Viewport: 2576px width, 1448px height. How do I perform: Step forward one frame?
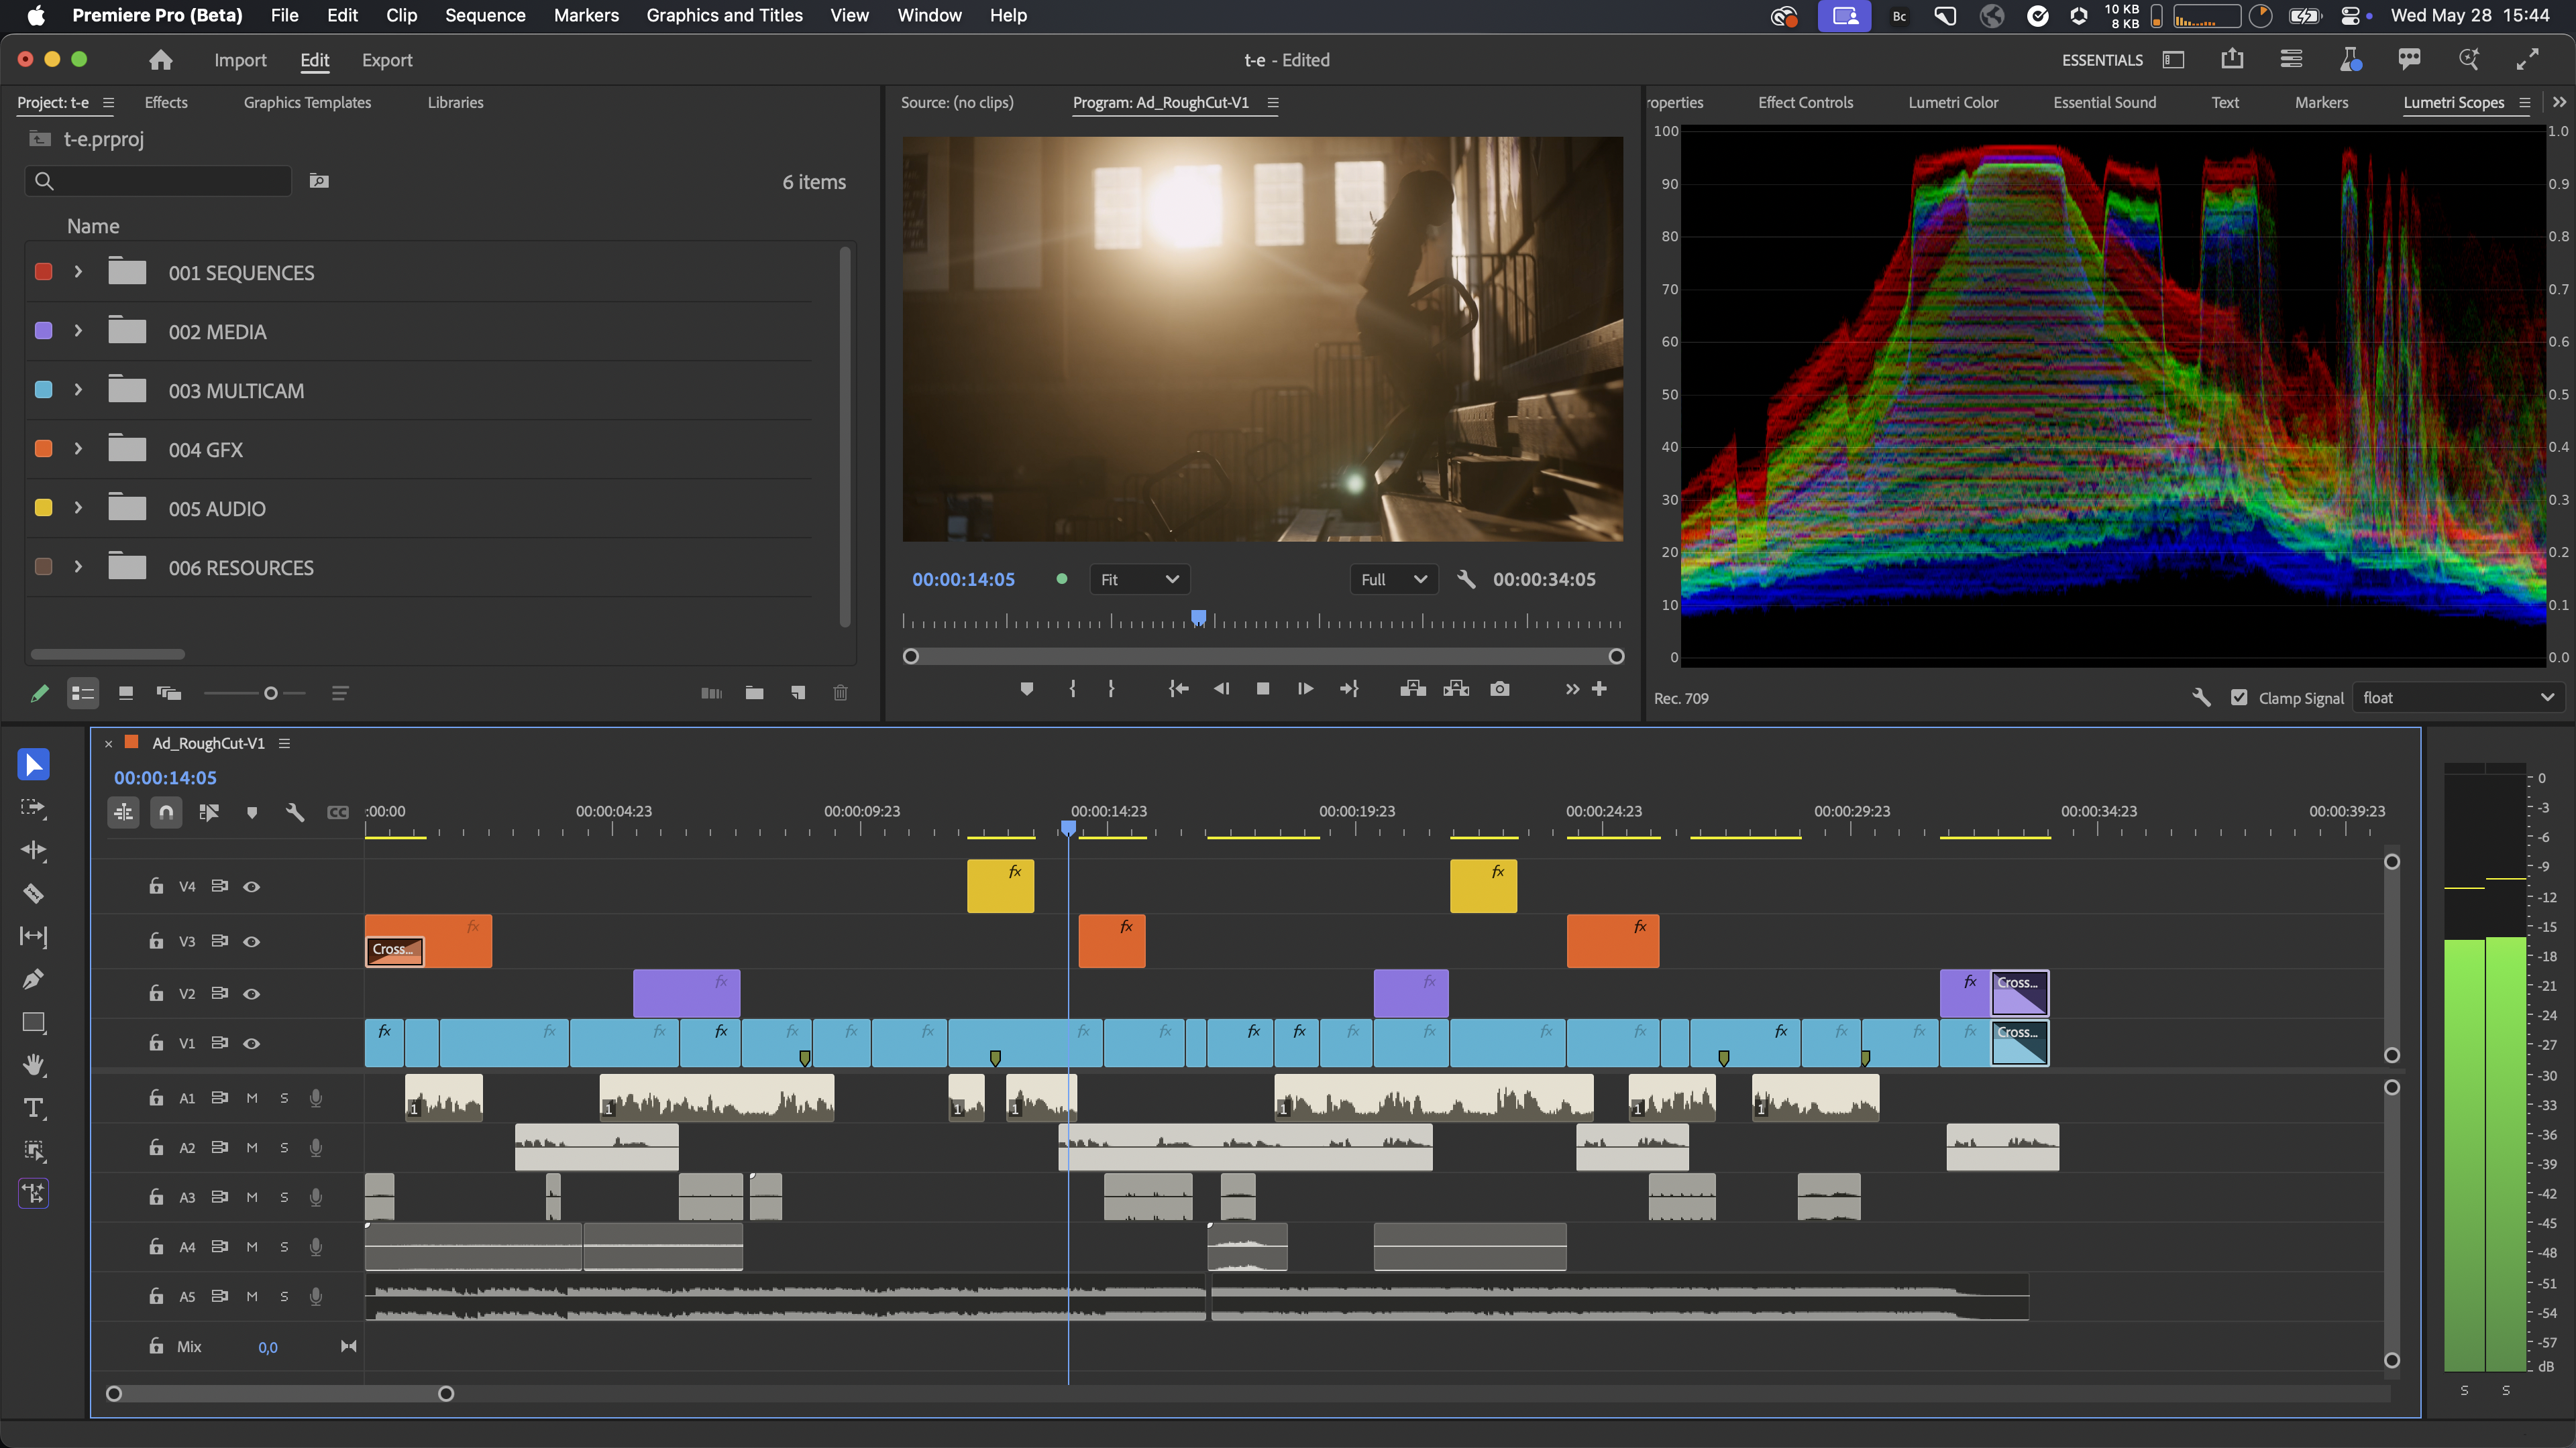pyautogui.click(x=1305, y=688)
